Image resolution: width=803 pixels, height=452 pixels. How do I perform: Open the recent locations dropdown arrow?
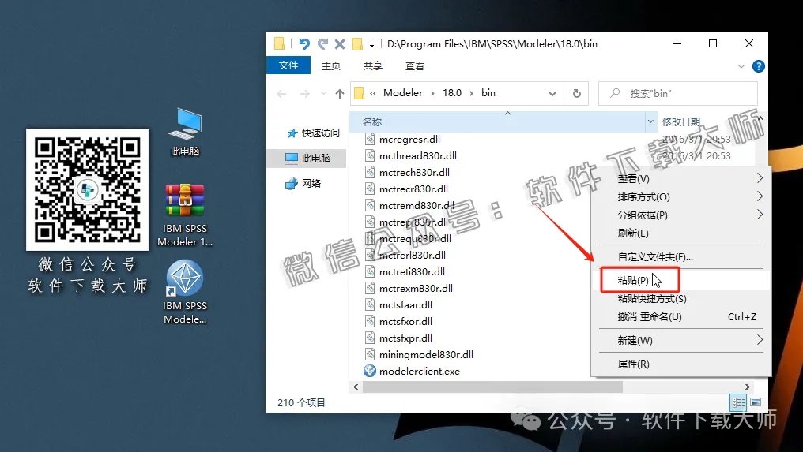click(x=323, y=94)
